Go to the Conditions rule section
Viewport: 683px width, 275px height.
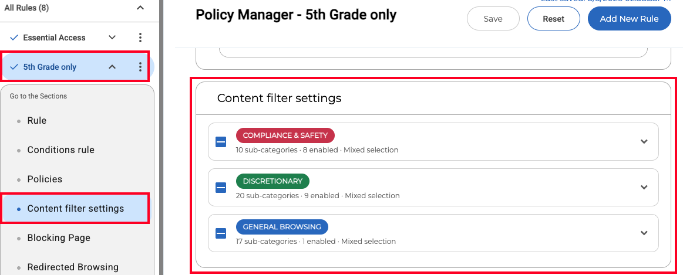[x=61, y=150]
